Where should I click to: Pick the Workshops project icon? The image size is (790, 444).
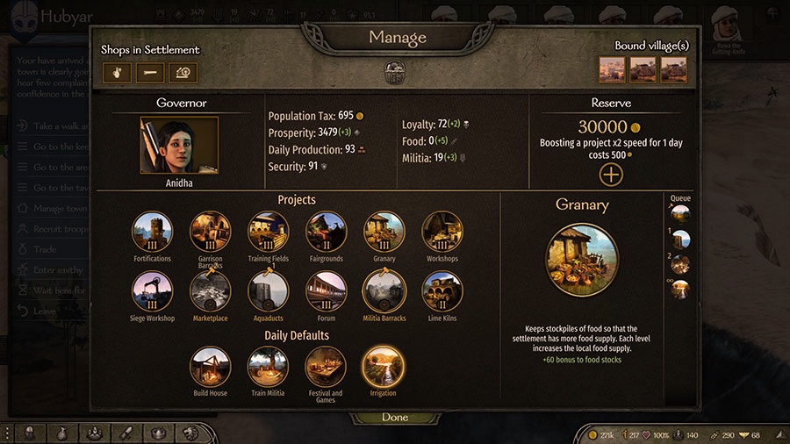(442, 232)
